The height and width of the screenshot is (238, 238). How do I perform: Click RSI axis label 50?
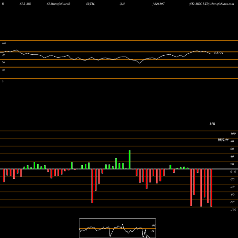tap(3, 62)
